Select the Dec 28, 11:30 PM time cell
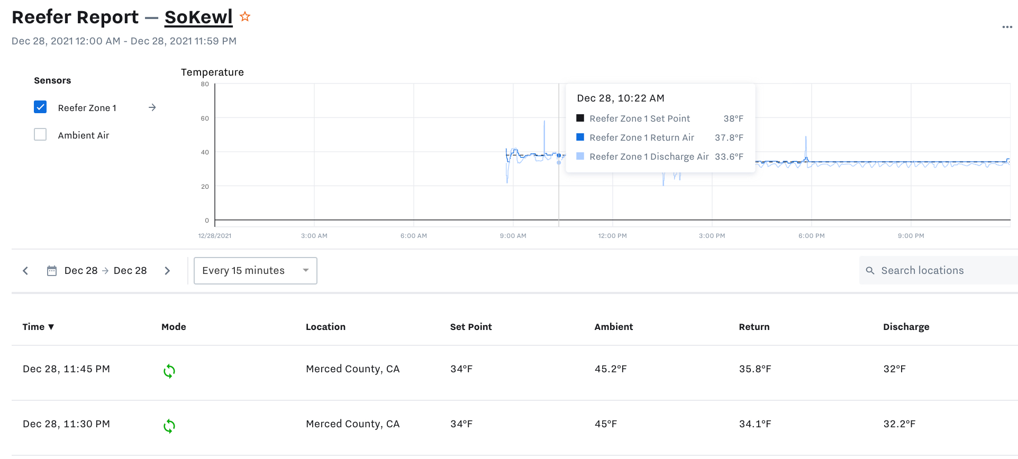The width and height of the screenshot is (1018, 459). coord(66,424)
